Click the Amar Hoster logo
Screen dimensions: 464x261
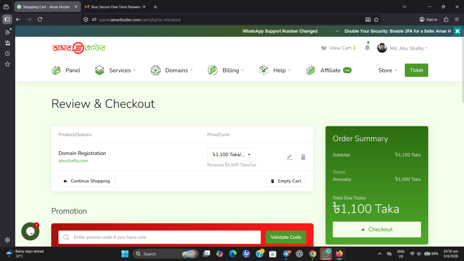(x=78, y=48)
